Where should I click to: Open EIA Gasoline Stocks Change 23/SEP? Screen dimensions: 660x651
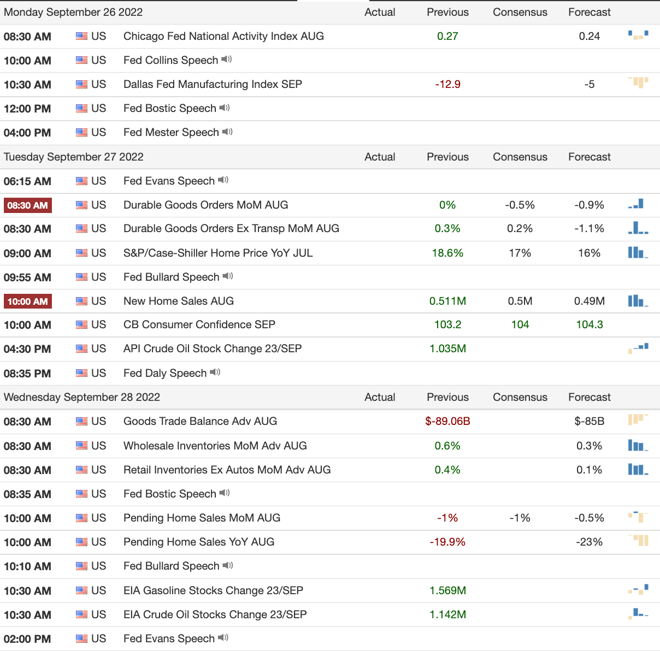[213, 590]
